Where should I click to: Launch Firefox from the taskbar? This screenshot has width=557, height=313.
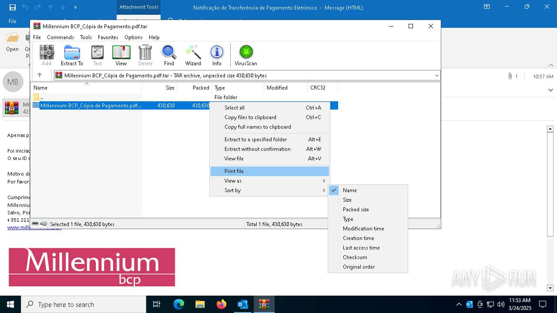click(x=221, y=304)
